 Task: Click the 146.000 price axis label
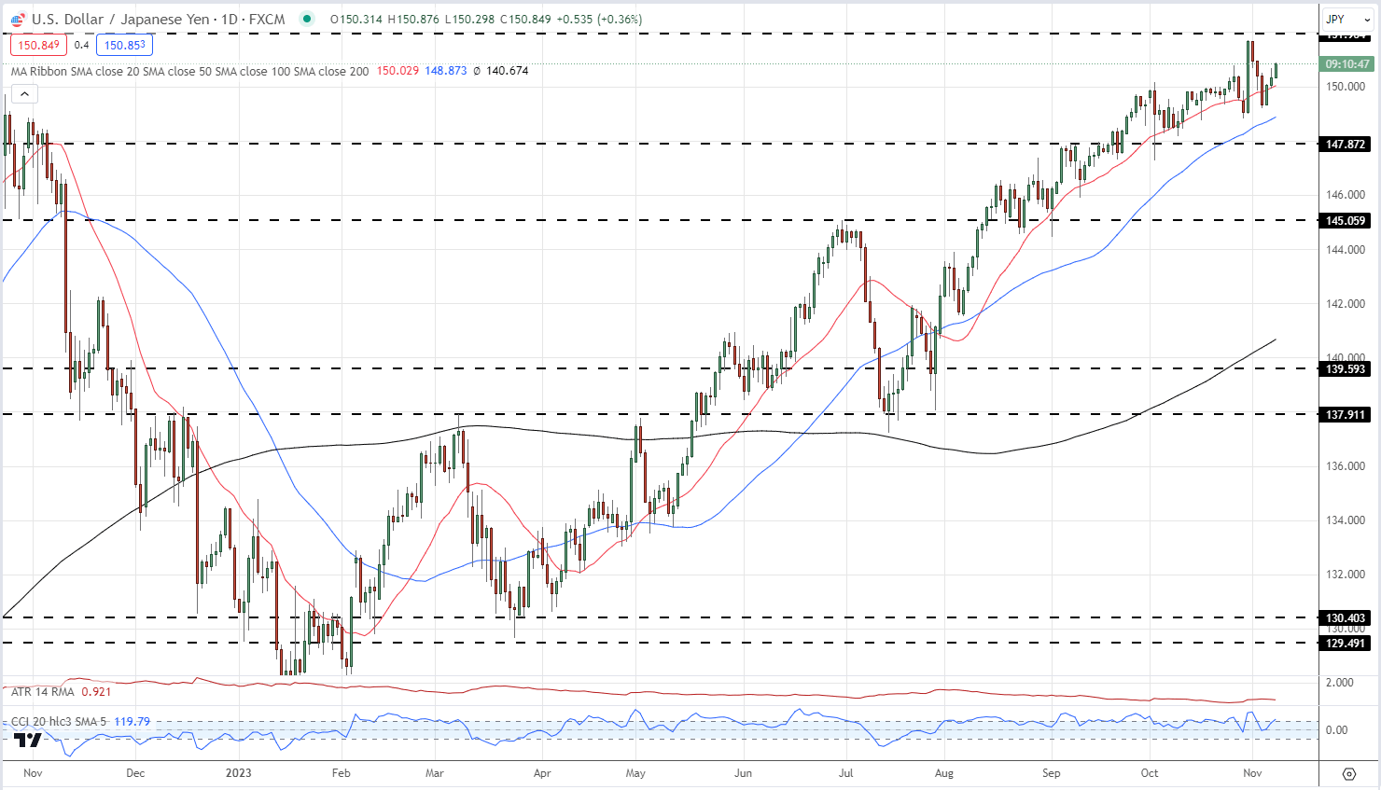click(1346, 195)
